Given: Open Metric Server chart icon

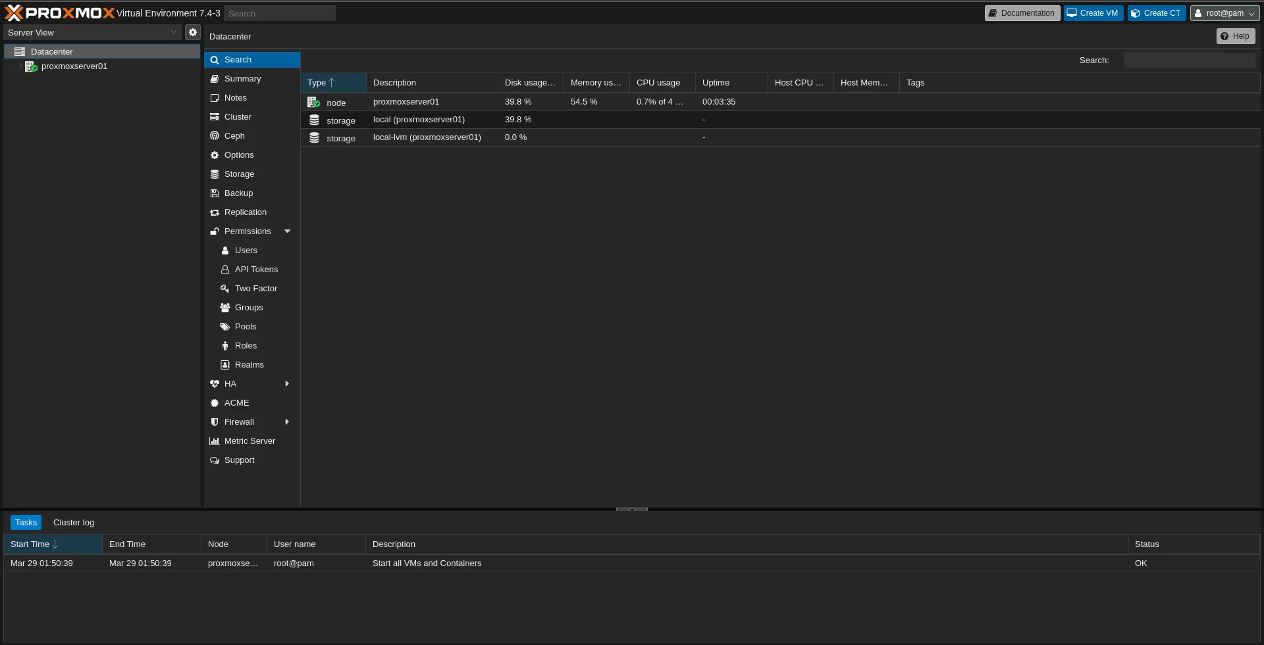Looking at the screenshot, I should (215, 441).
